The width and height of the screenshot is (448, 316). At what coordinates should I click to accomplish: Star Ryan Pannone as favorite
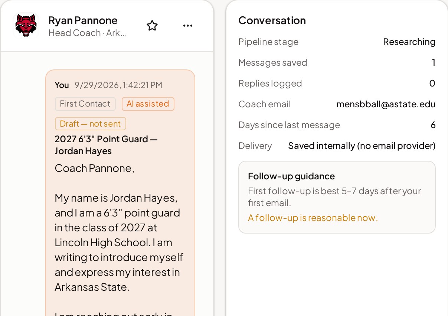click(x=152, y=26)
